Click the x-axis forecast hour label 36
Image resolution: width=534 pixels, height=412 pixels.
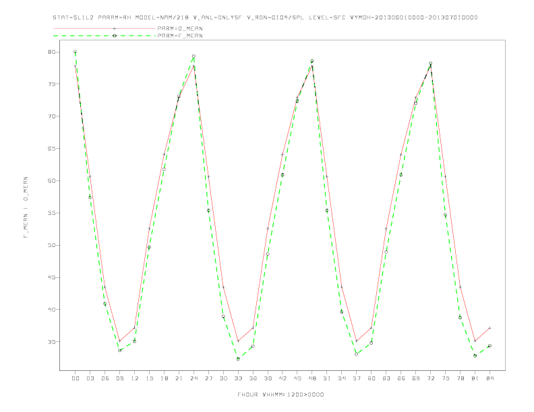(x=253, y=378)
